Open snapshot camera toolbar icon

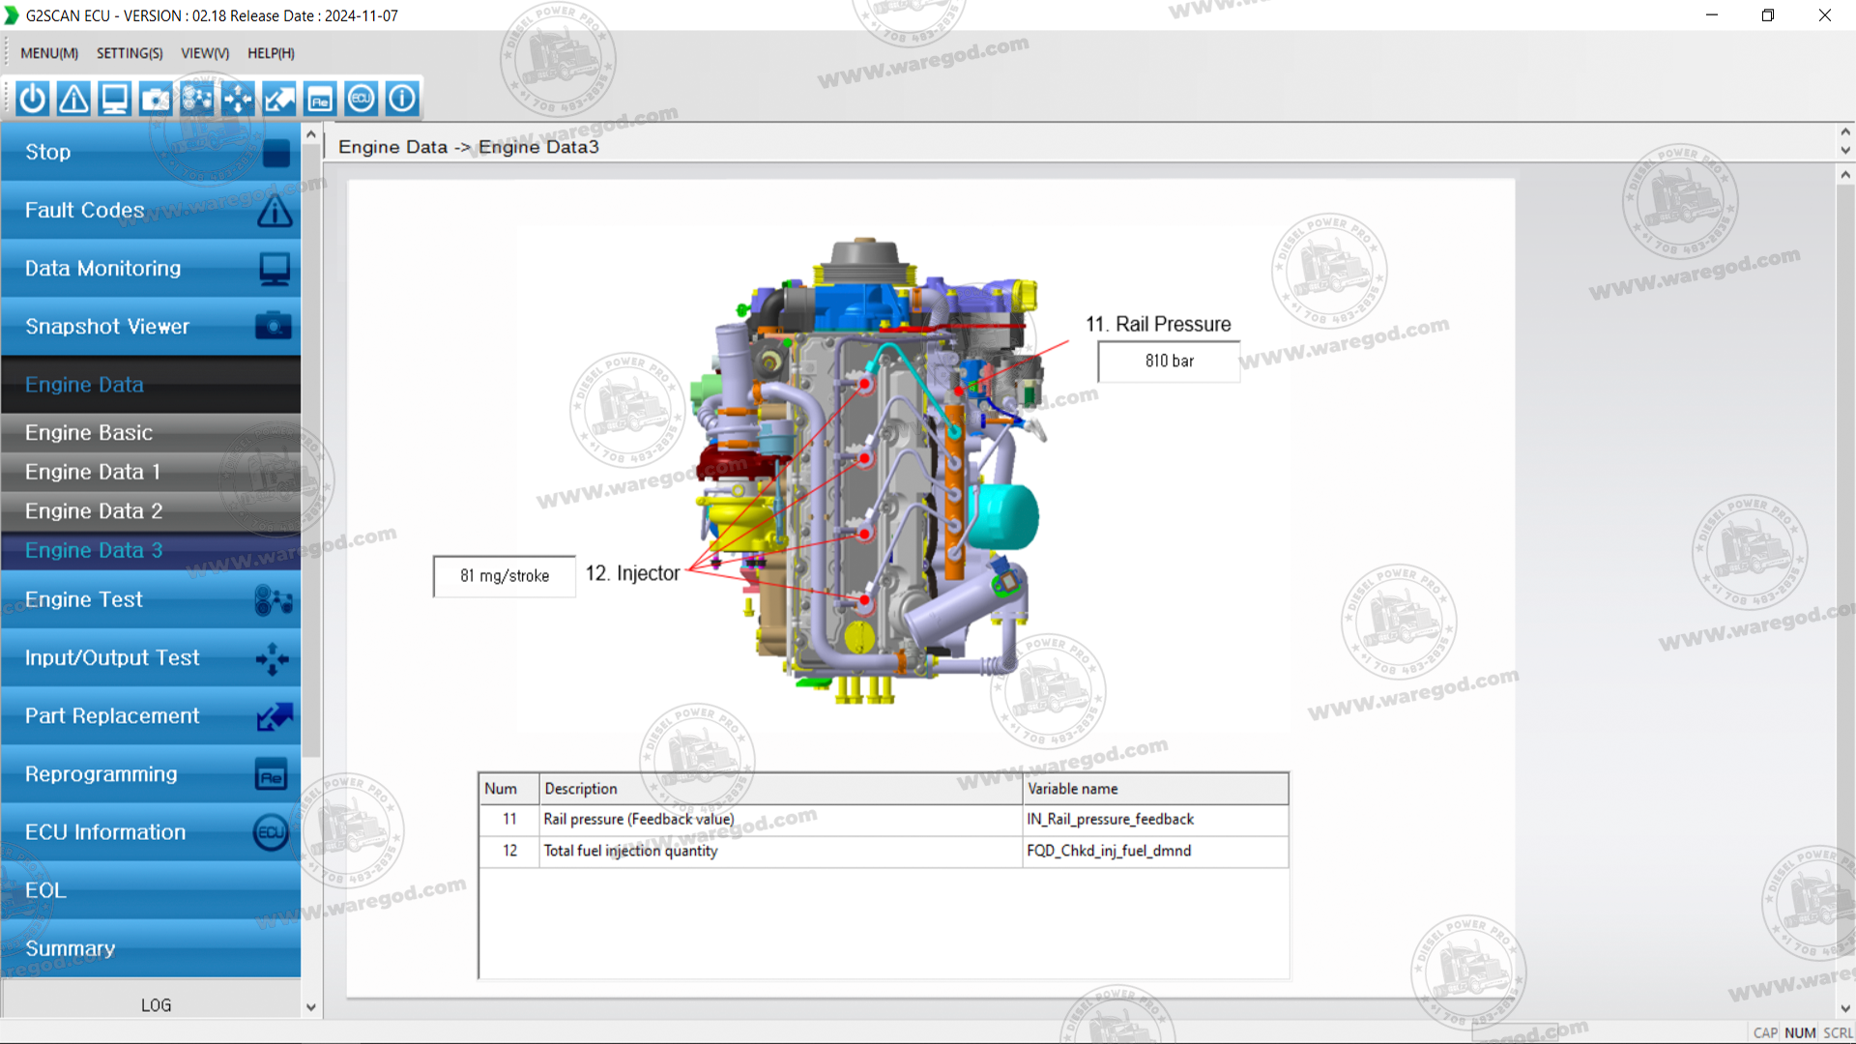coord(156,99)
